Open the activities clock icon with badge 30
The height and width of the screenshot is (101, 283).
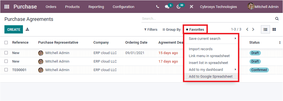(x=179, y=7)
